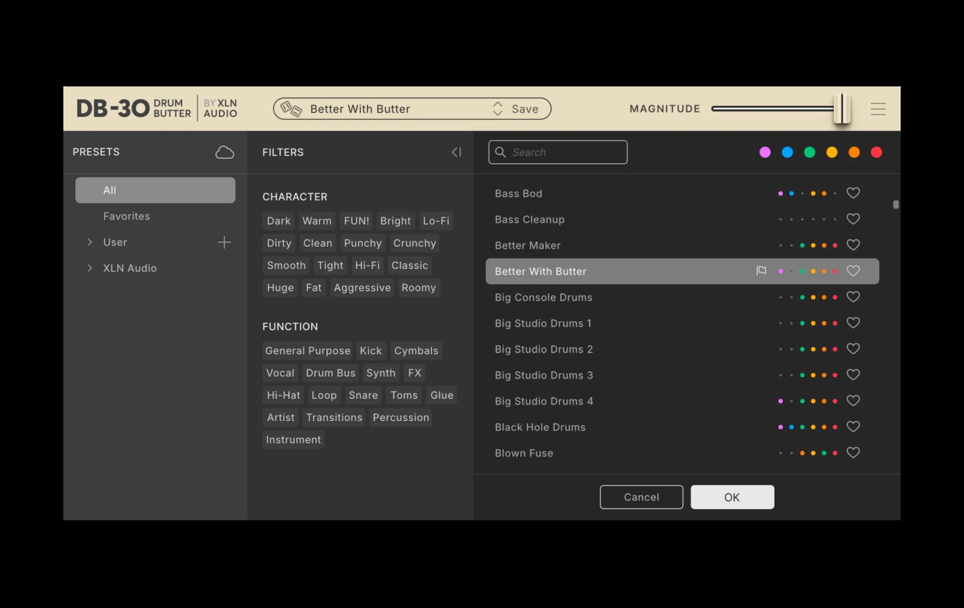
Task: Toggle the FUN! character filter
Action: tap(357, 221)
